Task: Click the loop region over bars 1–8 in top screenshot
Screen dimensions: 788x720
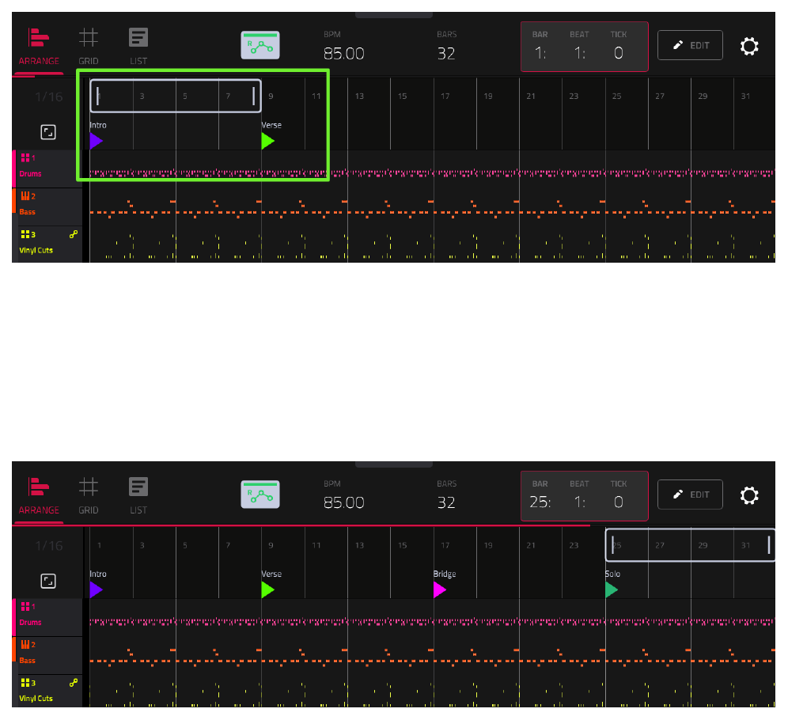Action: click(x=176, y=96)
